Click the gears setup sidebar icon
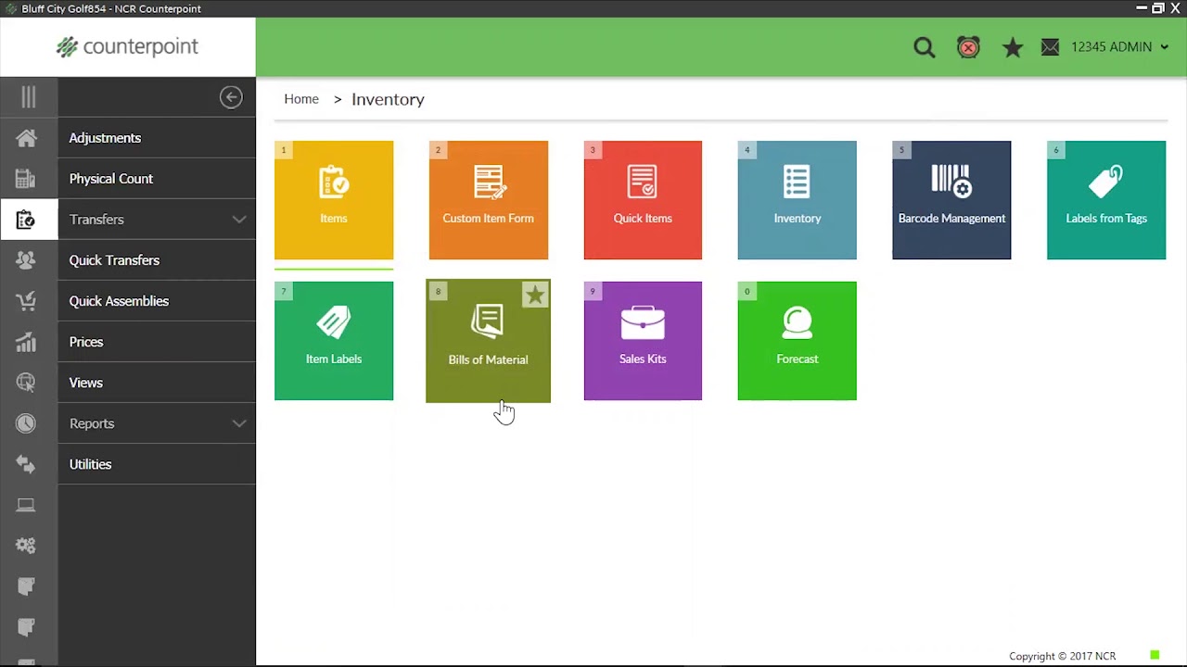The width and height of the screenshot is (1187, 667). click(26, 546)
